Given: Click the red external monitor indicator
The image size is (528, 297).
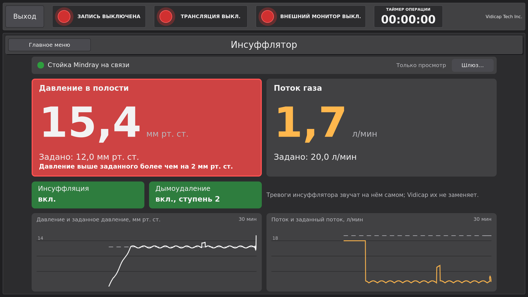Looking at the screenshot, I should click(268, 16).
